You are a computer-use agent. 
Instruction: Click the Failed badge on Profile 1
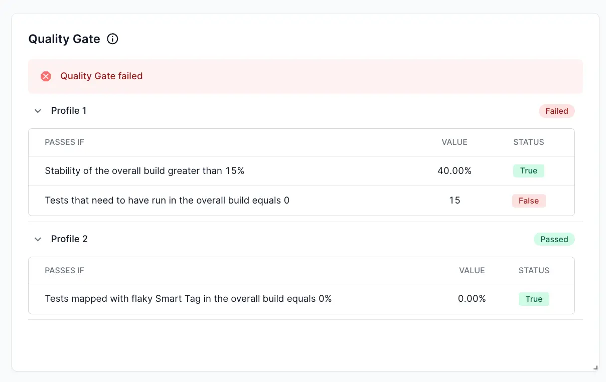(556, 111)
